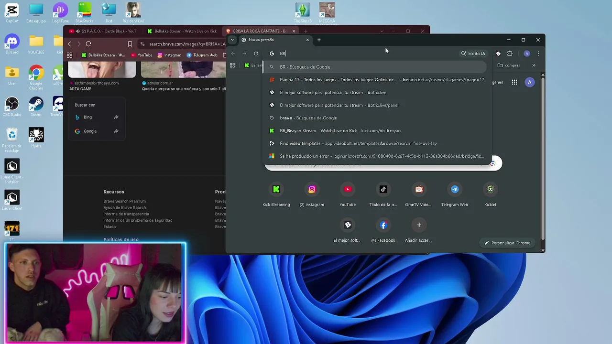Launch Google Chrome from the desktop
This screenshot has height=344, width=612.
pyautogui.click(x=36, y=77)
